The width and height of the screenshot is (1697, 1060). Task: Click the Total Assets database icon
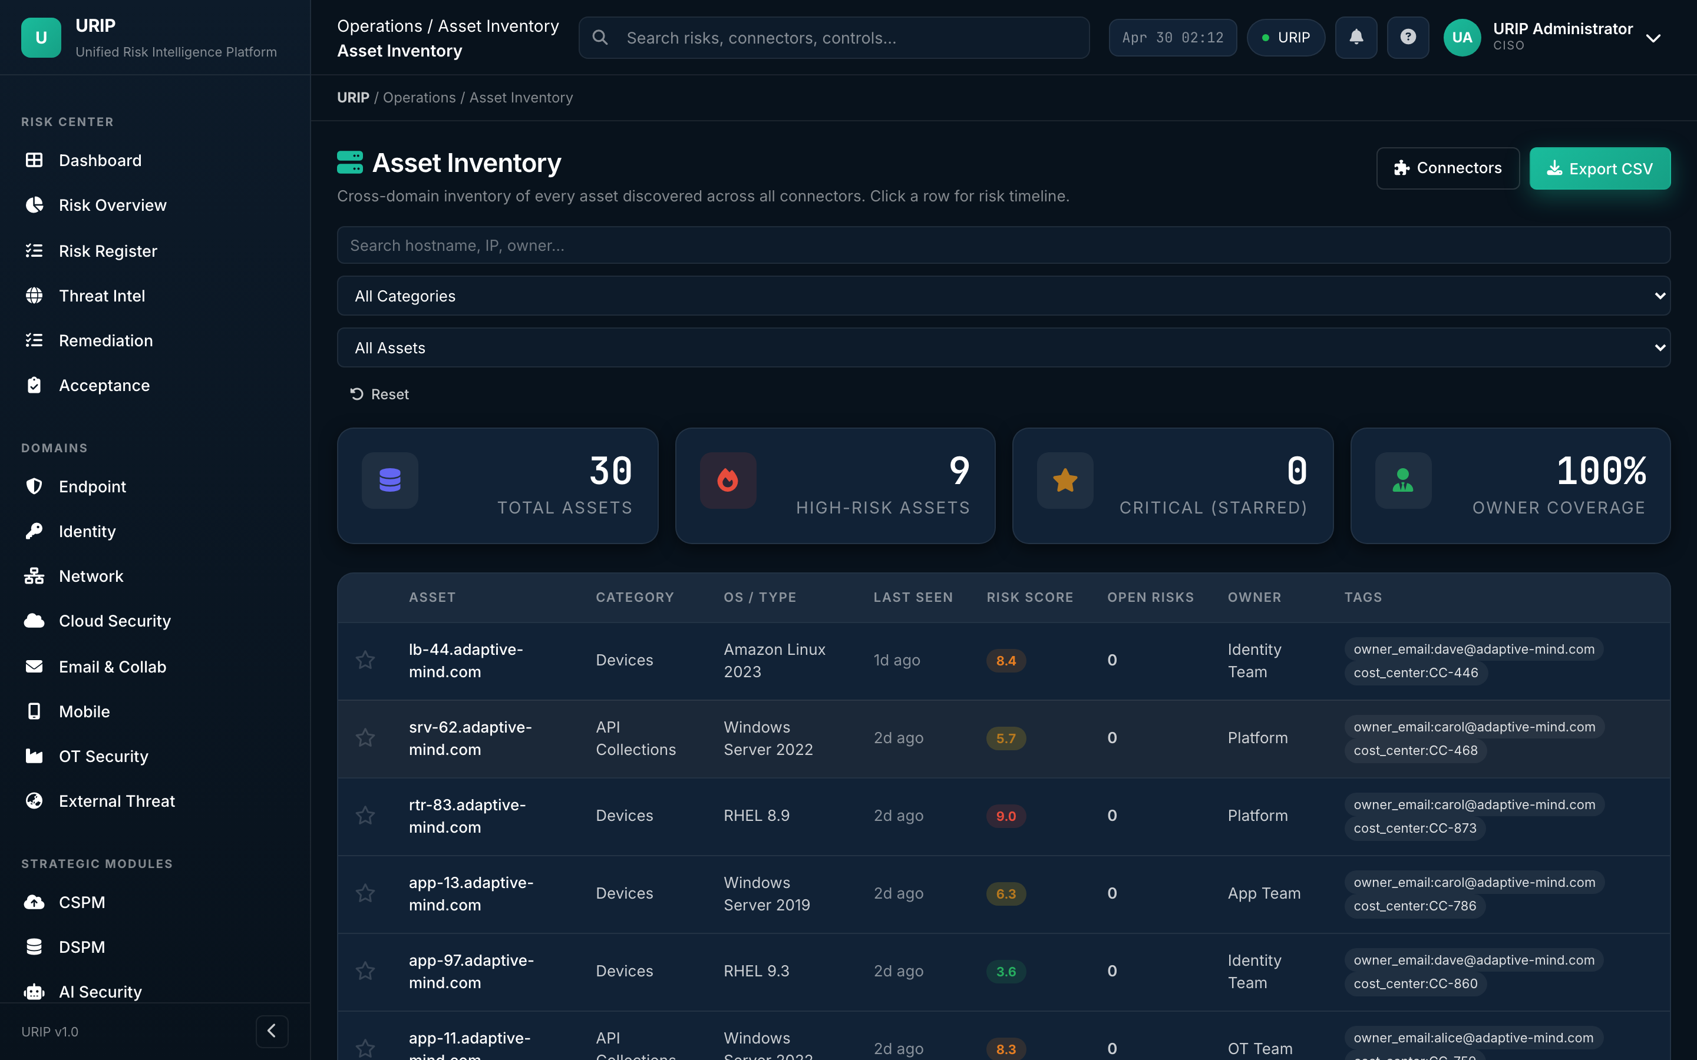point(390,480)
